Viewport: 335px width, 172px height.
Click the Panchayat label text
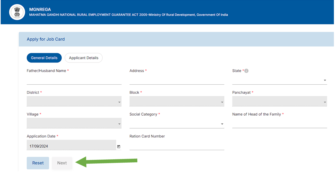pos(241,93)
